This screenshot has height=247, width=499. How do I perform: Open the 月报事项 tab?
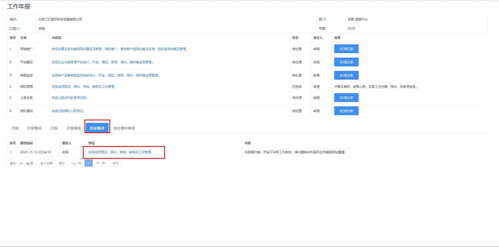(x=34, y=128)
